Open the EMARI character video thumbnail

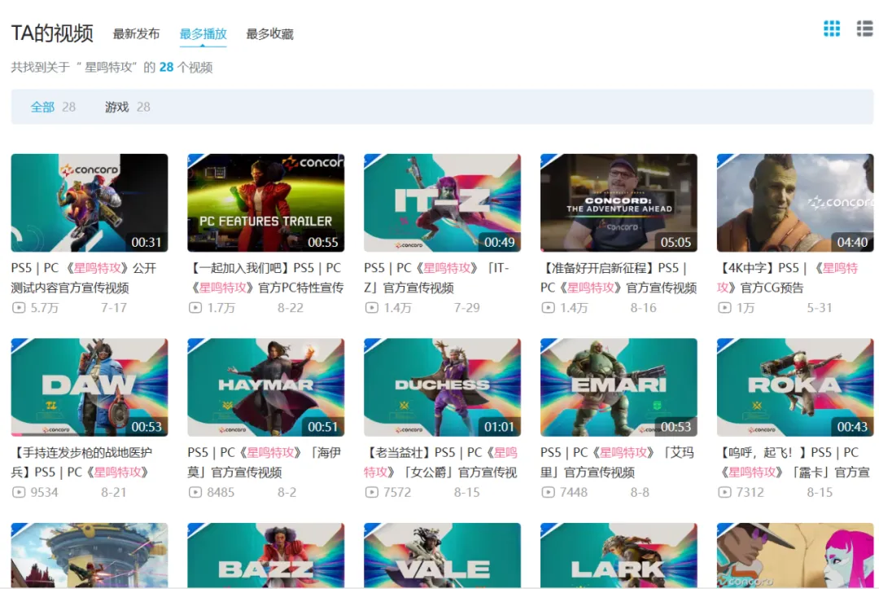pos(619,387)
